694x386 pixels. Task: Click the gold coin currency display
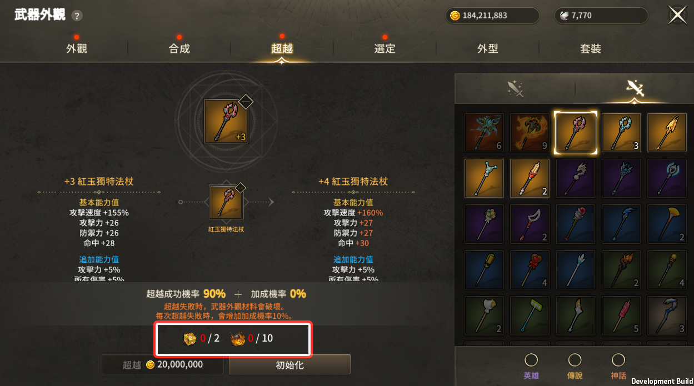click(x=492, y=16)
